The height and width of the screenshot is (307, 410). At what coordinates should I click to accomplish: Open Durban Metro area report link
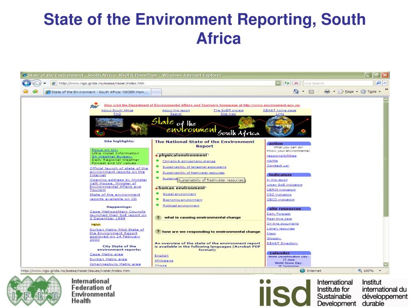(108, 259)
